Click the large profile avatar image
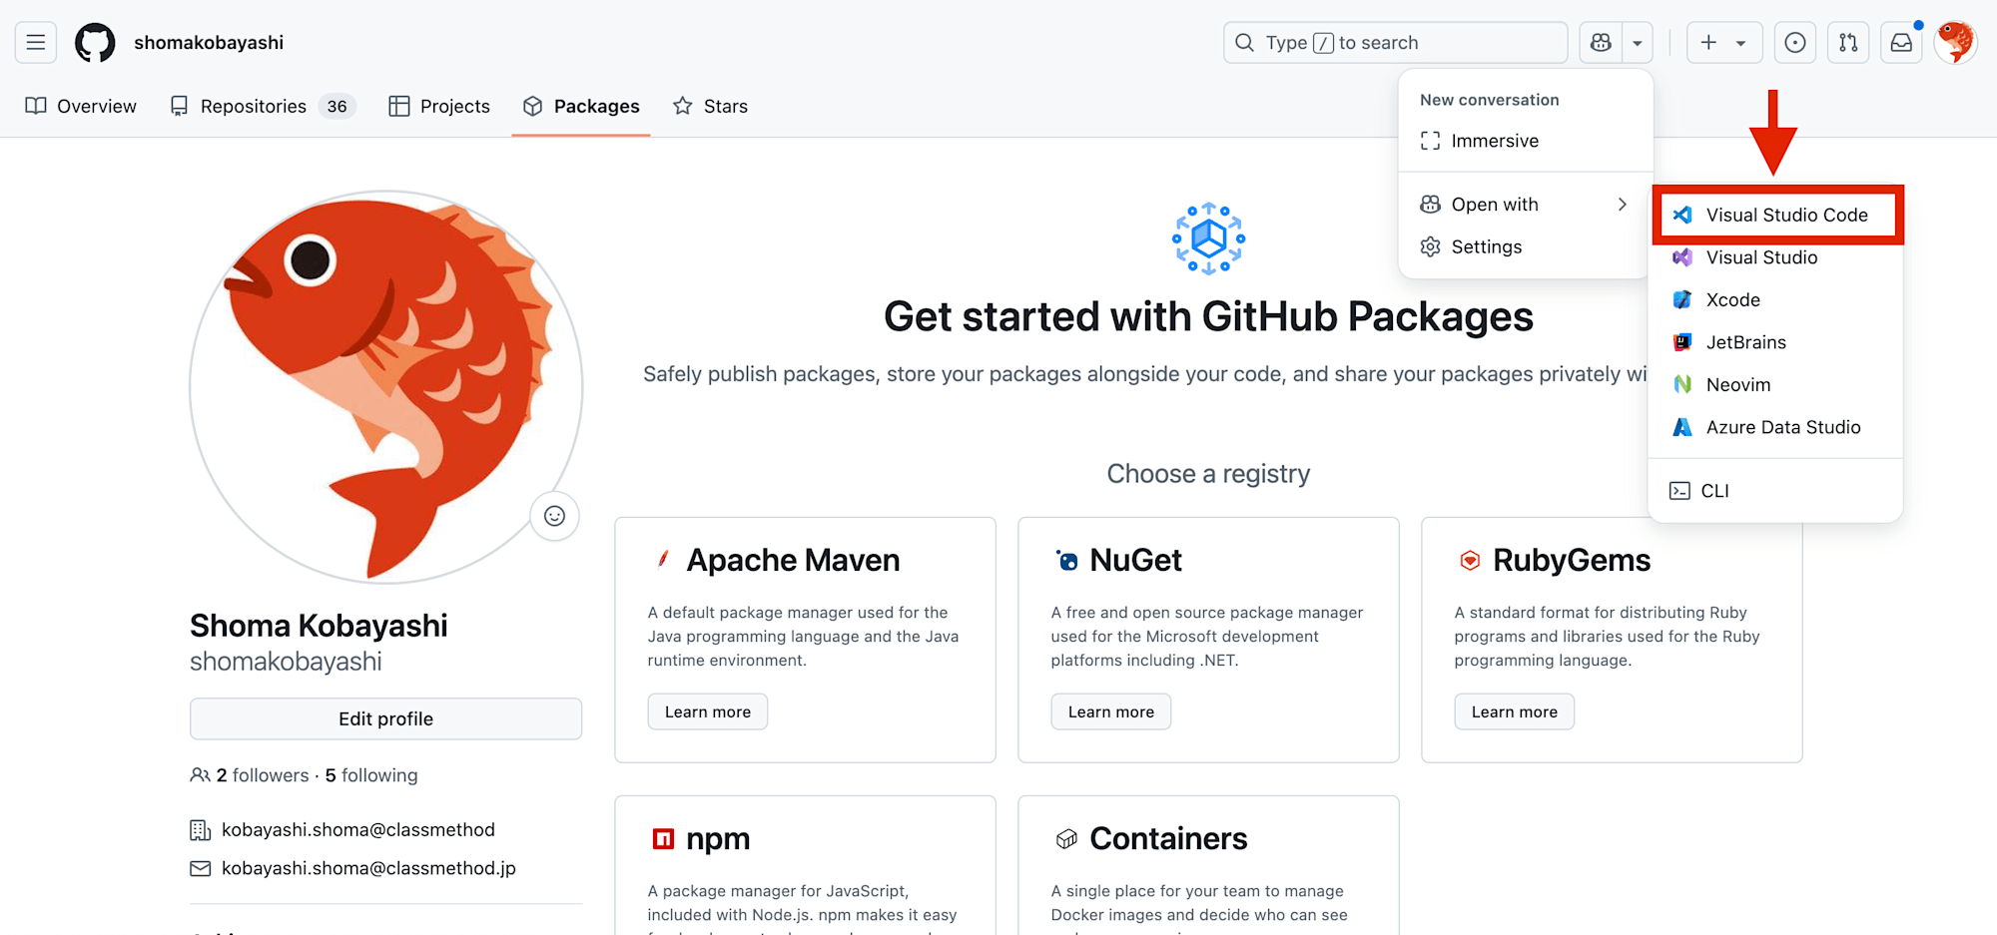 385,387
